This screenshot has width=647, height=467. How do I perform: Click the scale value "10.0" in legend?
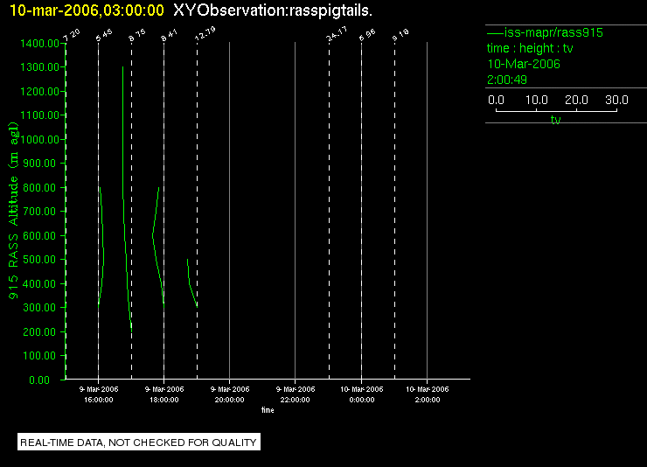pyautogui.click(x=537, y=100)
